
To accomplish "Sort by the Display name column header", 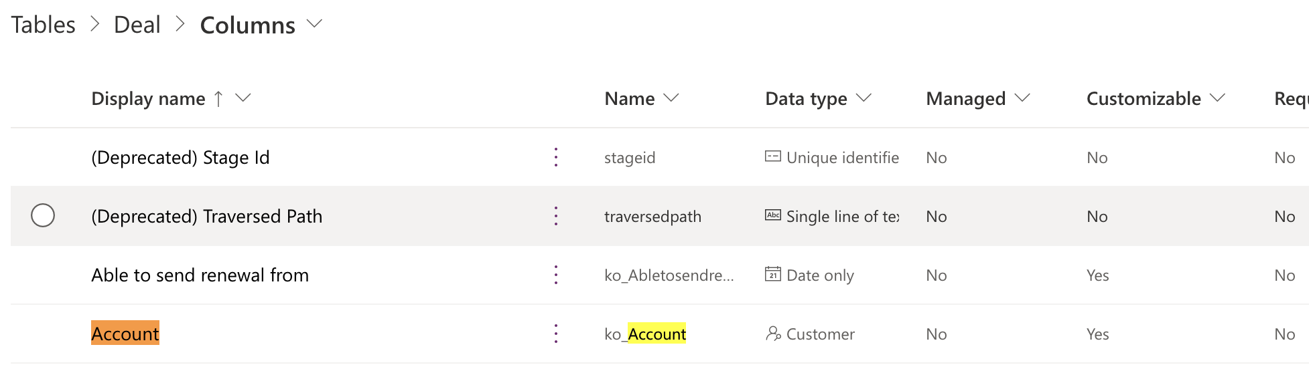I will click(148, 99).
